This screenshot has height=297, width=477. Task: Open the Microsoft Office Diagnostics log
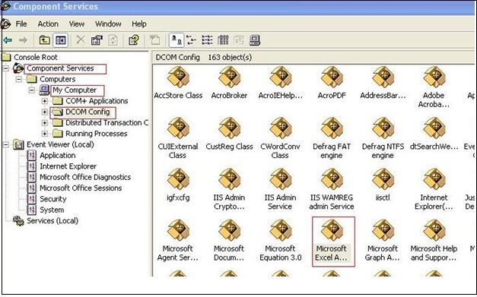[x=85, y=177]
